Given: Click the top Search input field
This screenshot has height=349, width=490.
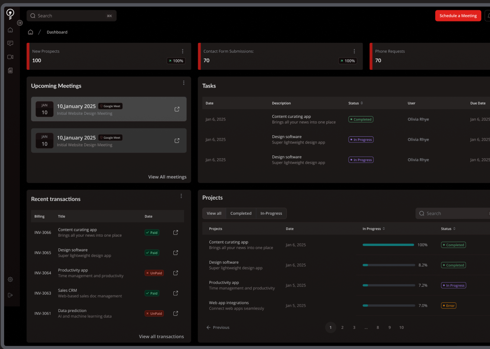Looking at the screenshot, I should [x=71, y=16].
